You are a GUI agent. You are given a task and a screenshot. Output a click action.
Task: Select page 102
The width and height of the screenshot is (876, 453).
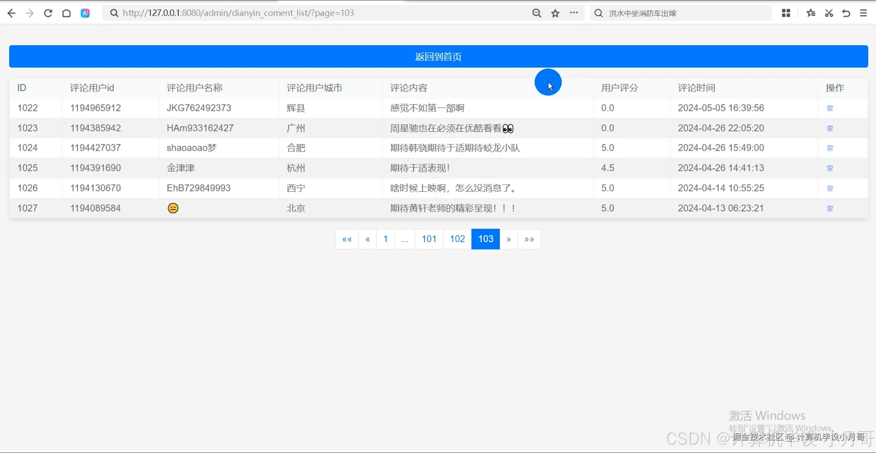tap(456, 239)
